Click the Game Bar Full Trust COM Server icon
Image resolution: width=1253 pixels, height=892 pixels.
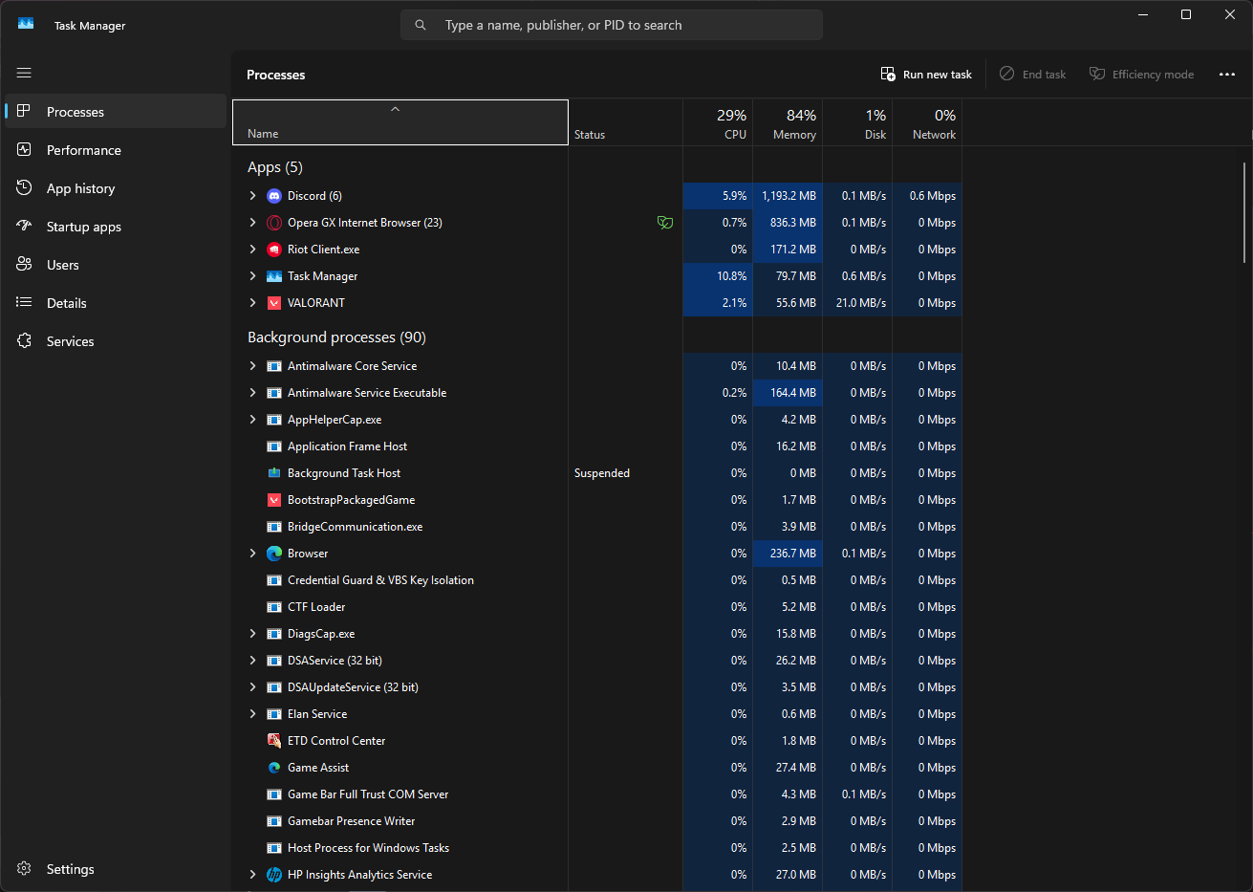tap(274, 794)
